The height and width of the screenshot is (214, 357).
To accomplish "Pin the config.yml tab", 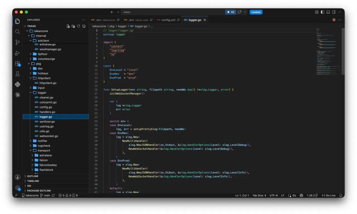I will click(178, 20).
